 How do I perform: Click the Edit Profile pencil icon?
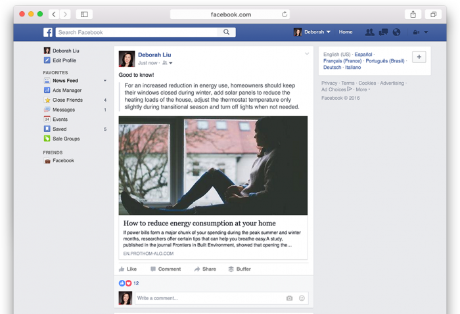[x=47, y=60]
